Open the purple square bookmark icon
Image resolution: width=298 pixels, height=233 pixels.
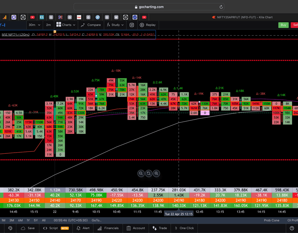[14, 17]
